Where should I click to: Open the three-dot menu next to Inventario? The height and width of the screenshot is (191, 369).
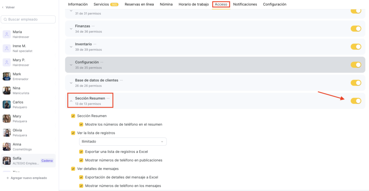[x=95, y=44]
